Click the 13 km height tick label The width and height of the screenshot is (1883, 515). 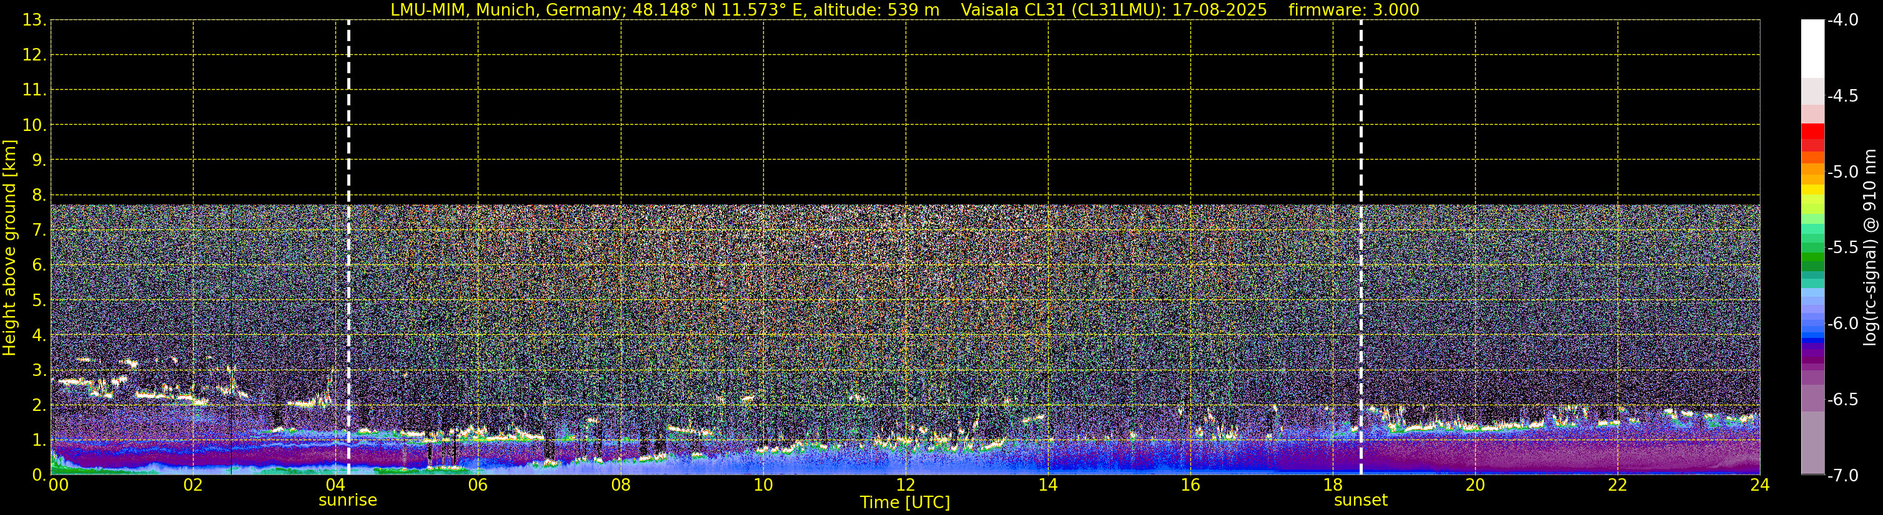coord(34,21)
